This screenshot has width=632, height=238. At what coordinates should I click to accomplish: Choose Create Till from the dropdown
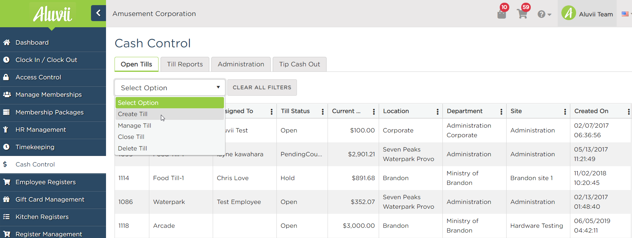(170, 114)
